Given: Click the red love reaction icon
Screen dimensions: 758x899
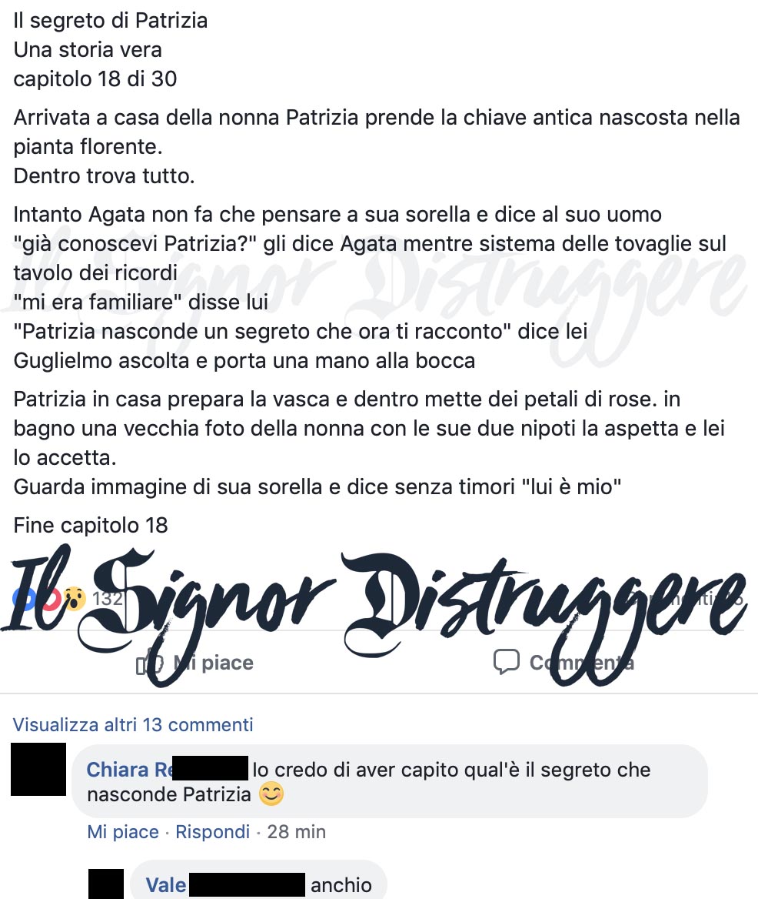Looking at the screenshot, I should (51, 599).
